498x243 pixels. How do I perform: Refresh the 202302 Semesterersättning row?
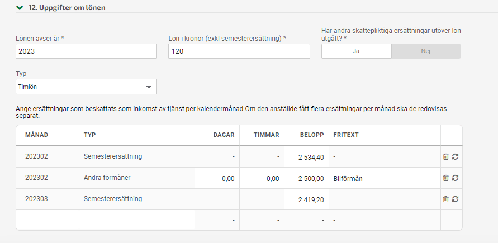(x=455, y=157)
